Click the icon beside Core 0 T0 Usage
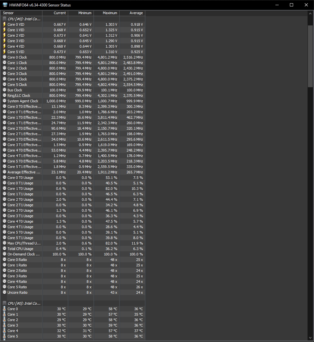 [x=4, y=177]
